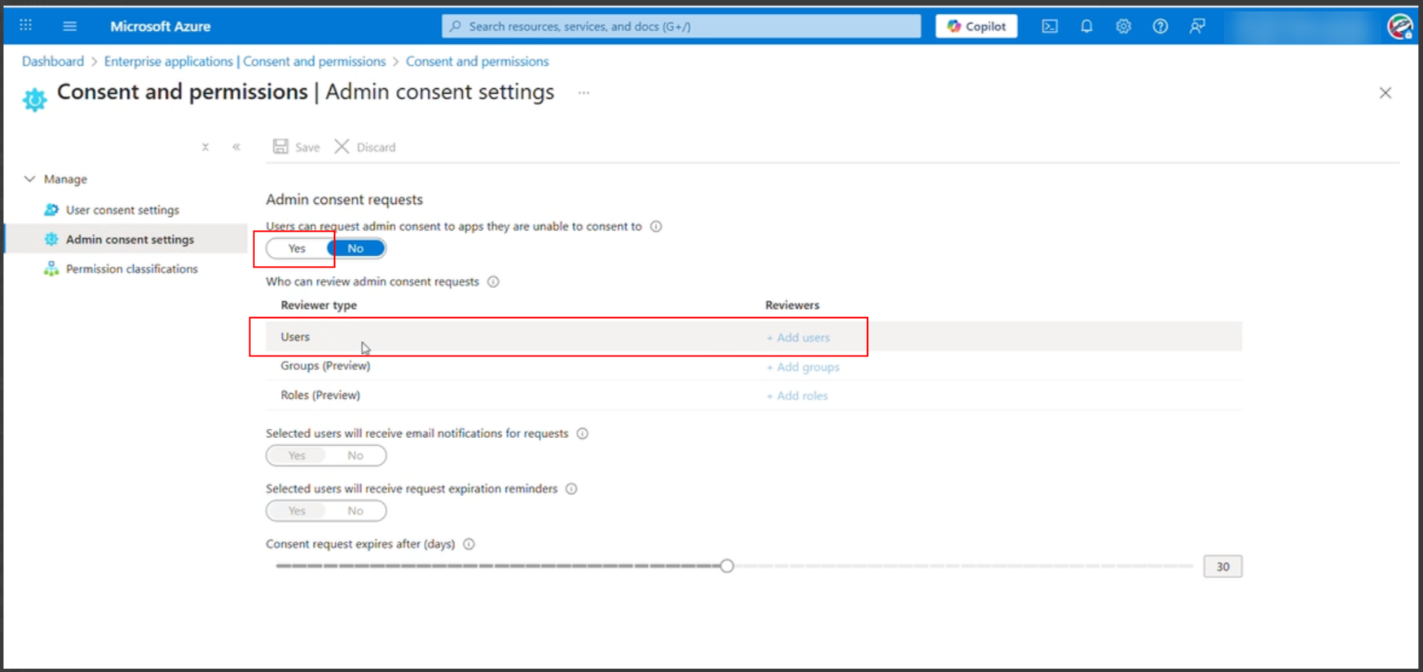Open Permission classifications page
The width and height of the screenshot is (1423, 672).
click(x=131, y=268)
